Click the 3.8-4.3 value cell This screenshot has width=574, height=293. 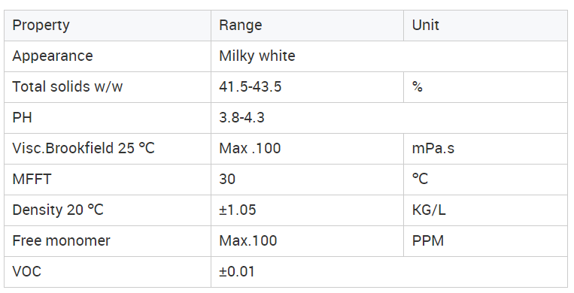(389, 118)
